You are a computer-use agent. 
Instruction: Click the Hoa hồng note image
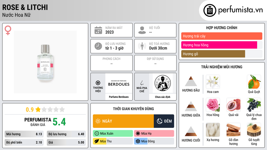point(213,105)
